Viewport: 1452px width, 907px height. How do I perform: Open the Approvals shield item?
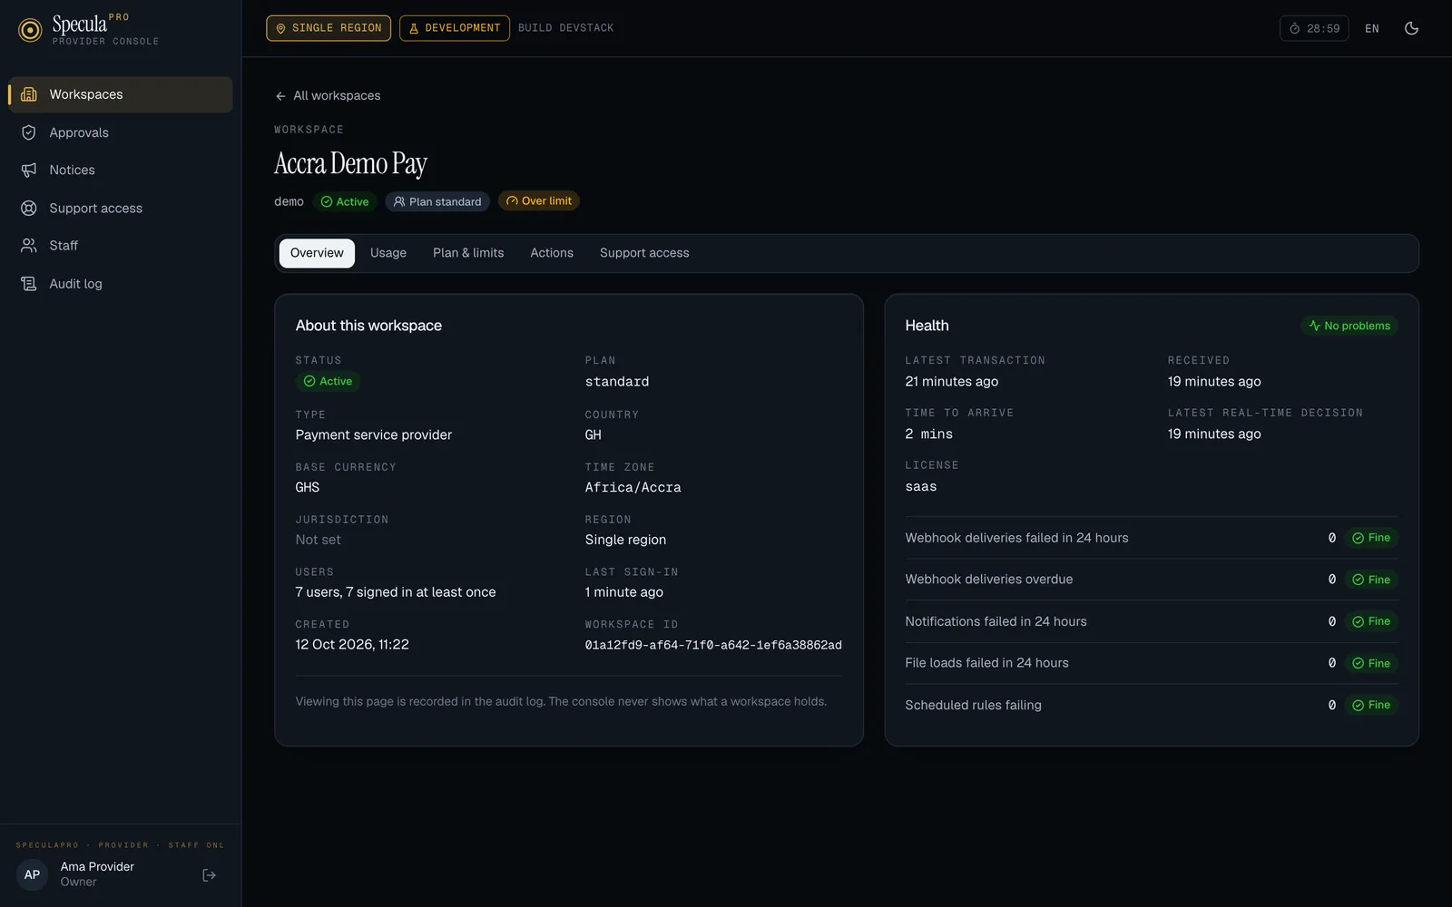(121, 132)
